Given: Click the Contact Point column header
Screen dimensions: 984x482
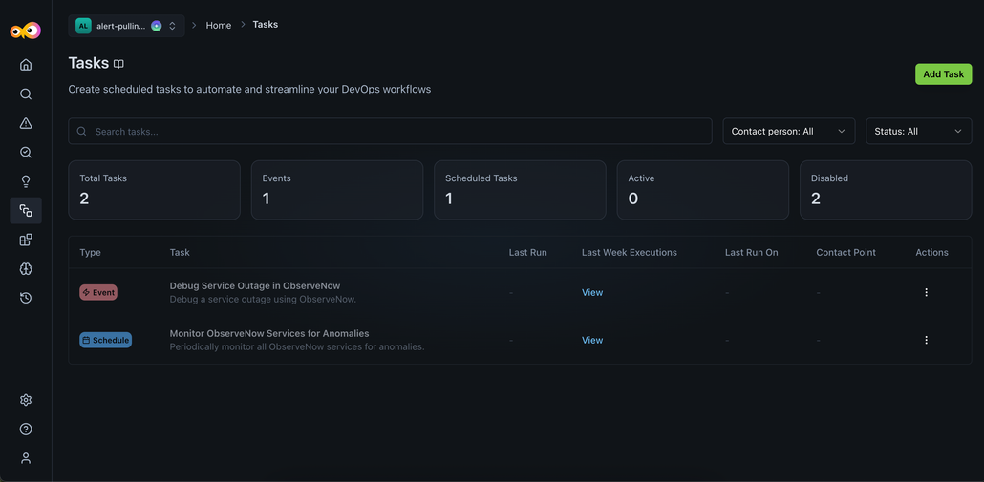Looking at the screenshot, I should 845,252.
